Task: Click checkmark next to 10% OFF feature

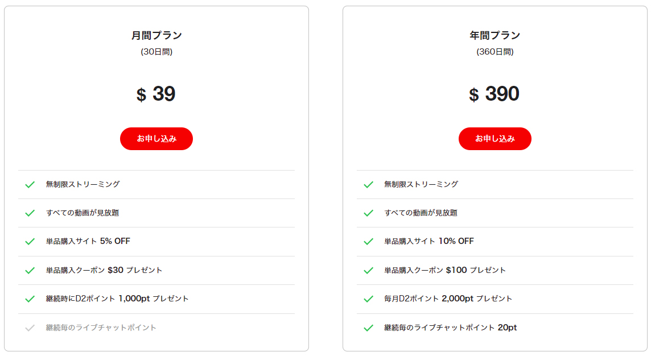Action: [368, 242]
